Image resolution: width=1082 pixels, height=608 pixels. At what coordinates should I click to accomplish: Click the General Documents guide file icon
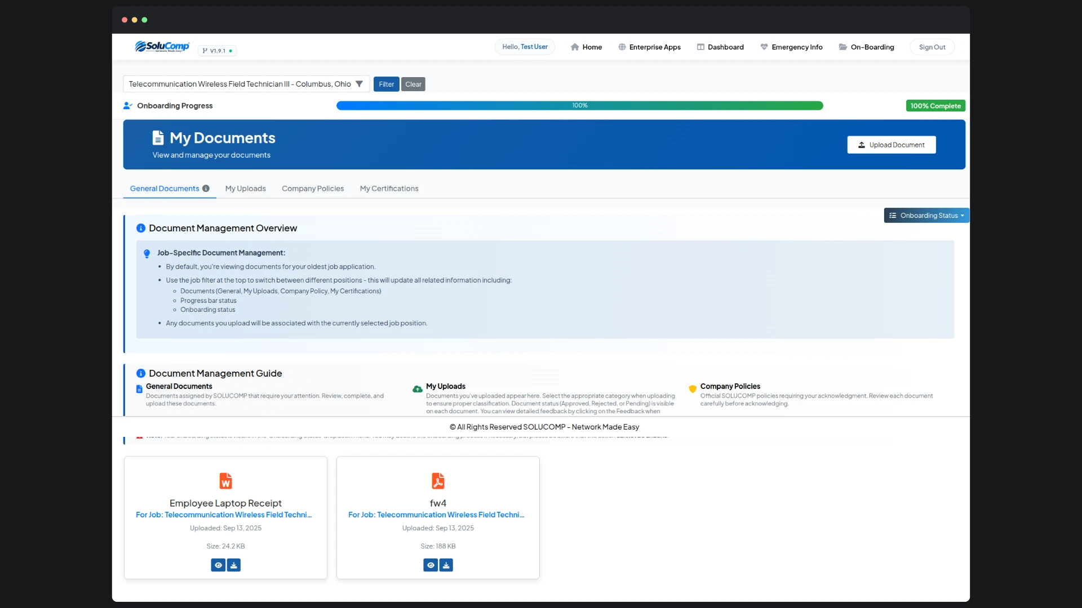tap(139, 389)
